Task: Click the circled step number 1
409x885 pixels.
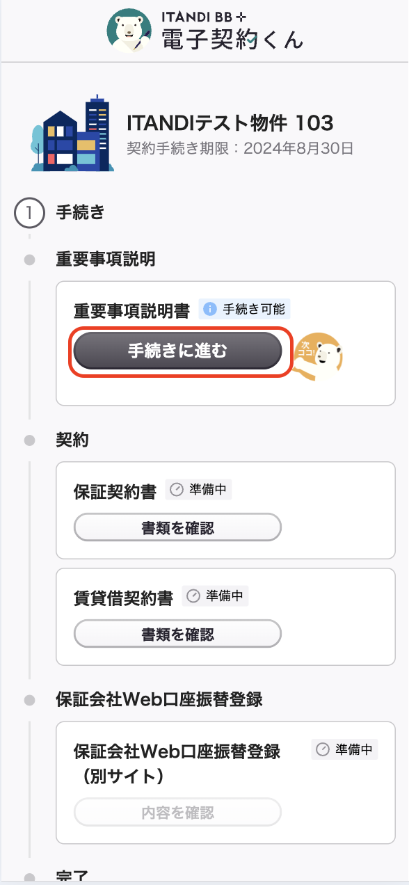Action: tap(29, 213)
